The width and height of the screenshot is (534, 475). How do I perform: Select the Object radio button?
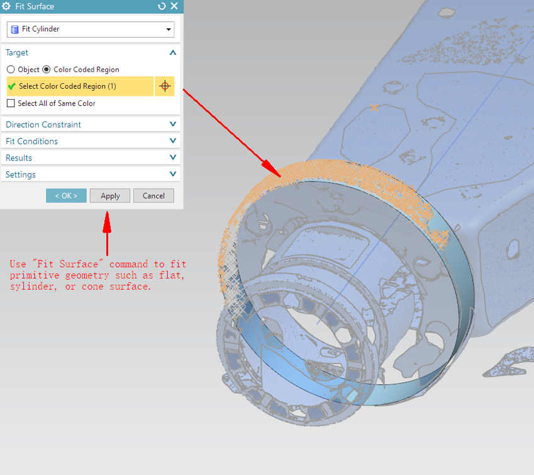pos(11,69)
